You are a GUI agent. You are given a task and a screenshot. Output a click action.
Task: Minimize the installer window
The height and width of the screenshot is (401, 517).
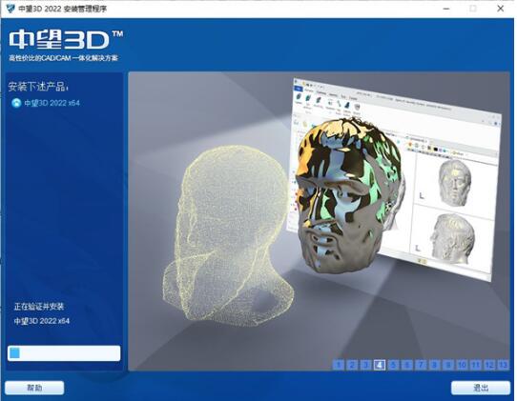click(x=446, y=9)
